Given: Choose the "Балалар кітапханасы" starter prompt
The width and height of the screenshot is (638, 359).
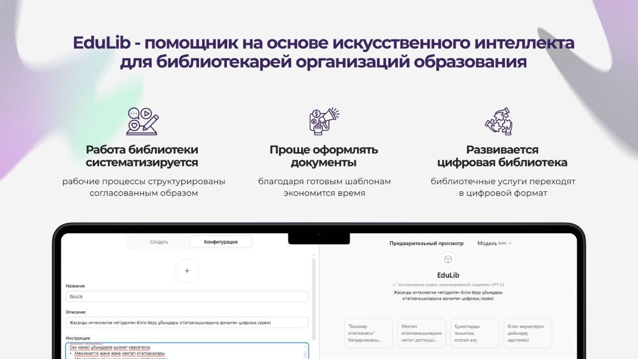Looking at the screenshot, I should point(368,333).
